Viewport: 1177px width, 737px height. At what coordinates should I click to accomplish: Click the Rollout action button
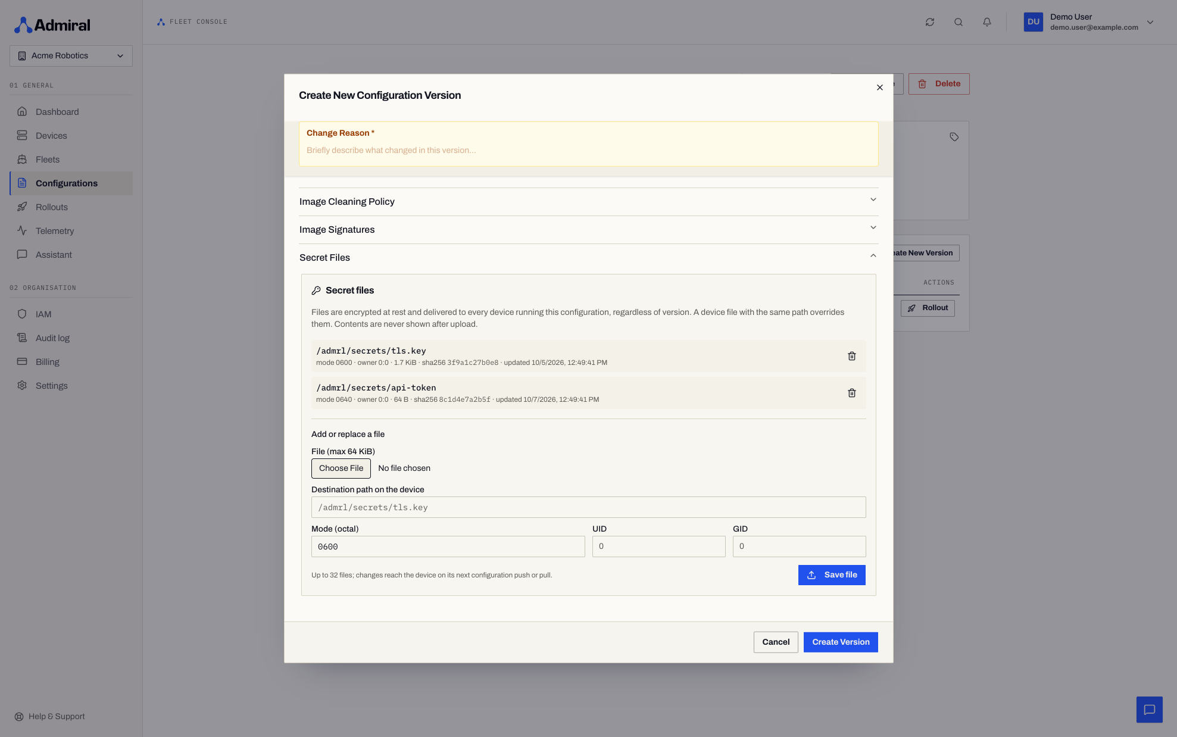coord(928,308)
